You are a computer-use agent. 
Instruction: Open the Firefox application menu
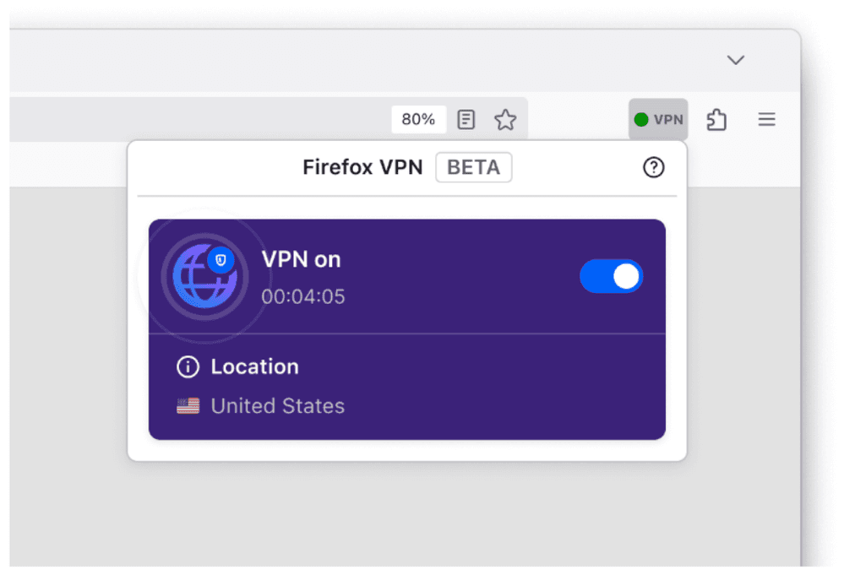(x=766, y=119)
